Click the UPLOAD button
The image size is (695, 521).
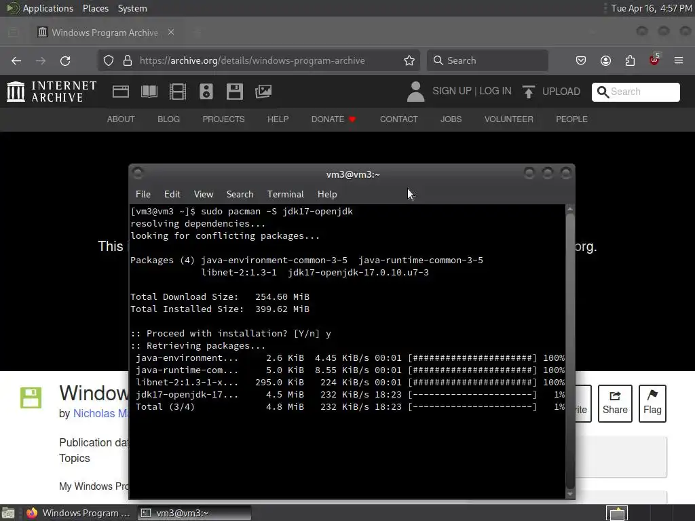click(x=551, y=92)
